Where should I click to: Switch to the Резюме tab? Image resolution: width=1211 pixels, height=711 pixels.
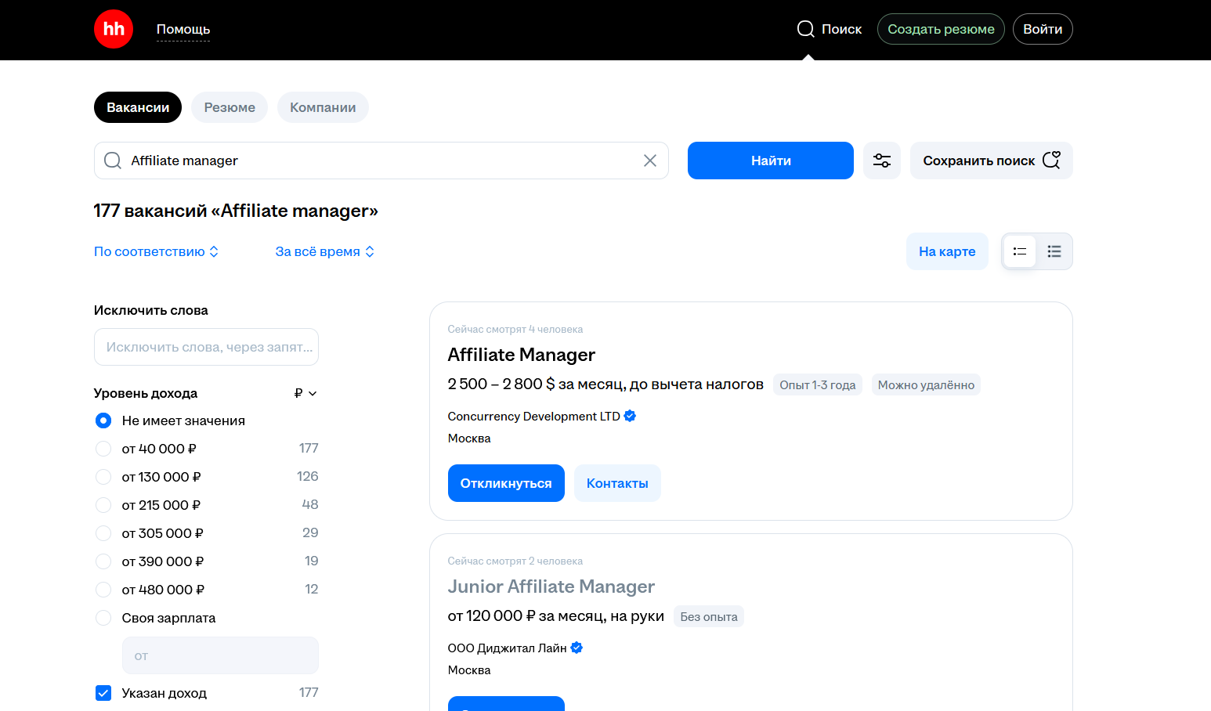click(230, 107)
